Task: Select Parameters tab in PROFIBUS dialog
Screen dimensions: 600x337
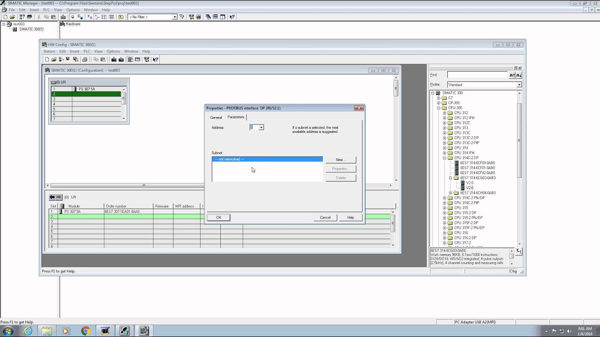Action: coord(236,117)
